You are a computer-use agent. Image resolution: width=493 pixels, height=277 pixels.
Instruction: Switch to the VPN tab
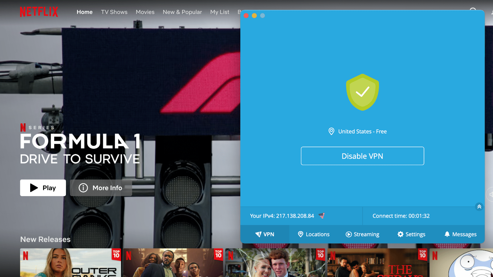tap(265, 234)
